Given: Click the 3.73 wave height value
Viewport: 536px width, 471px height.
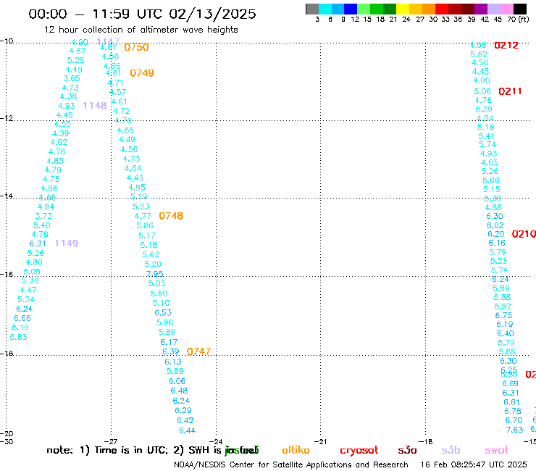Looking at the screenshot, I should point(43,216).
